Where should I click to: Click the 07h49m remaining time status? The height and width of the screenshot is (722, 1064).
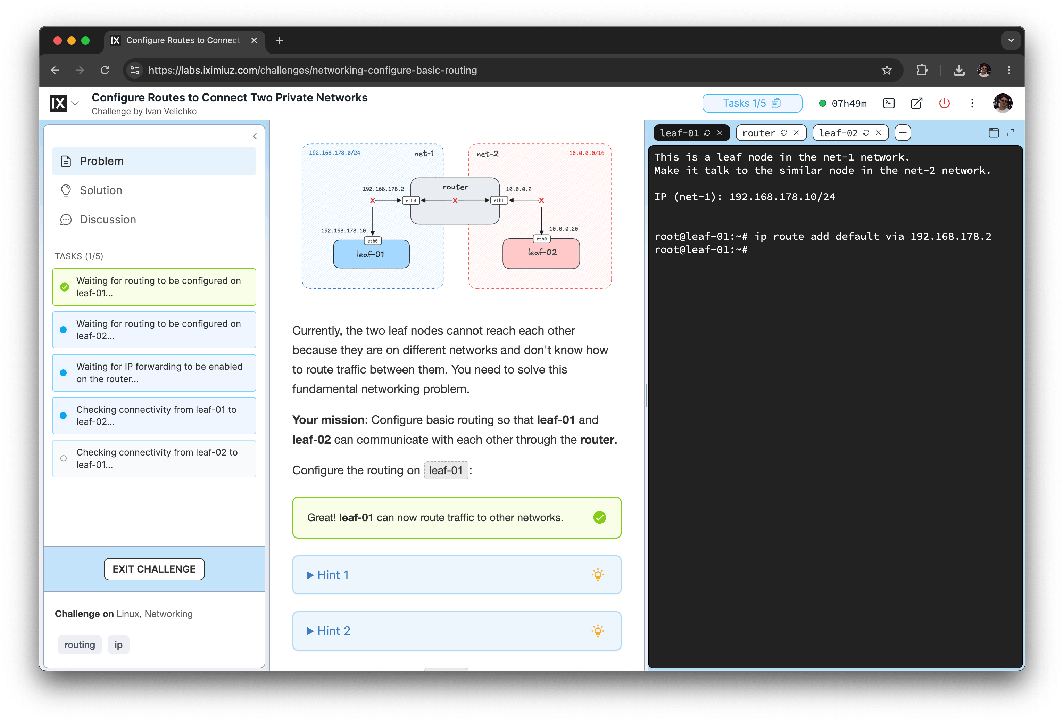843,103
